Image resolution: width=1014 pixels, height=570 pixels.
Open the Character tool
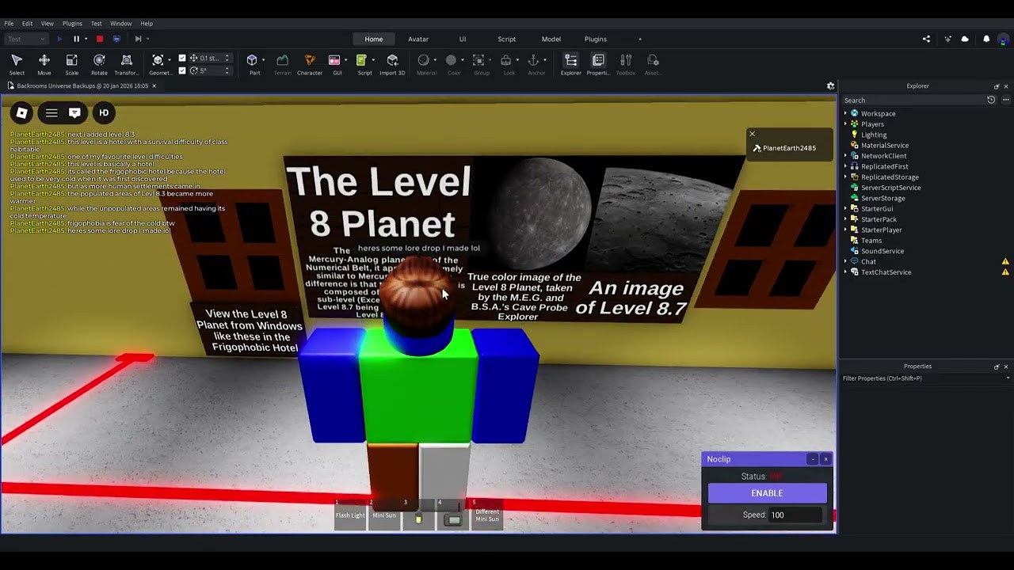tap(310, 64)
